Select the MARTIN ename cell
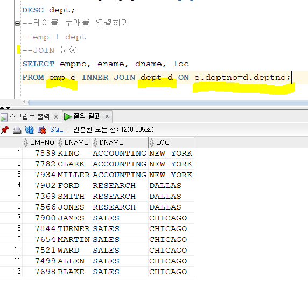308x285 pixels. point(74,240)
